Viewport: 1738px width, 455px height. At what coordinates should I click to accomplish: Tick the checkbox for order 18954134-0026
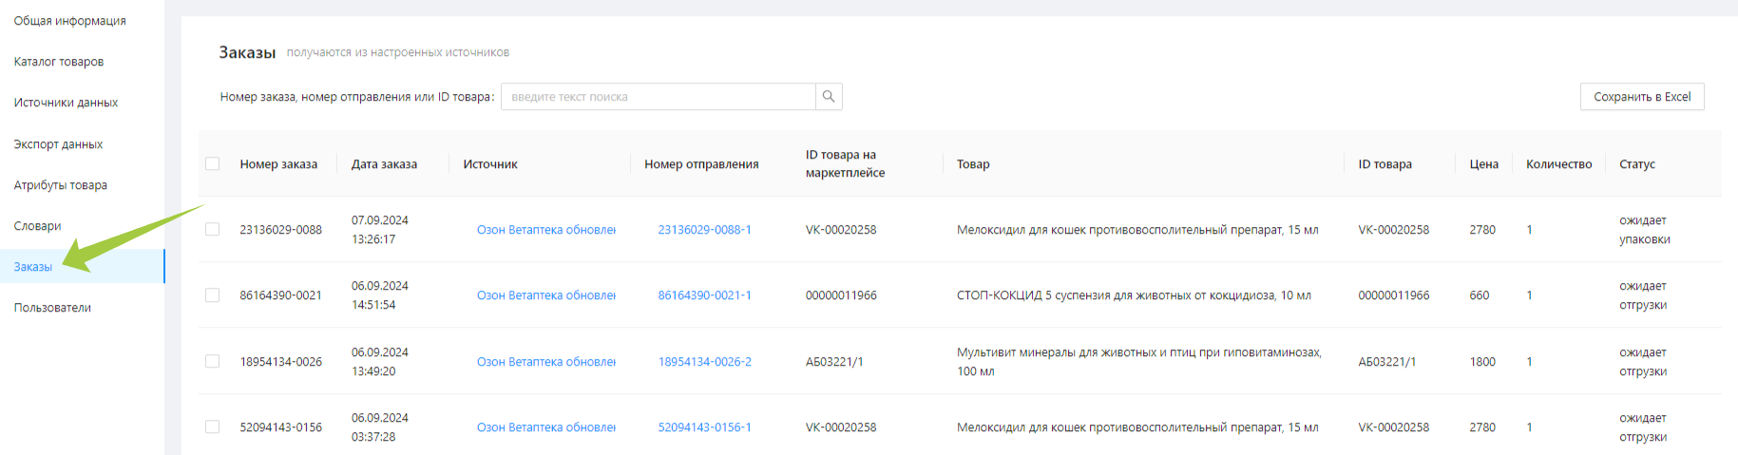[213, 362]
